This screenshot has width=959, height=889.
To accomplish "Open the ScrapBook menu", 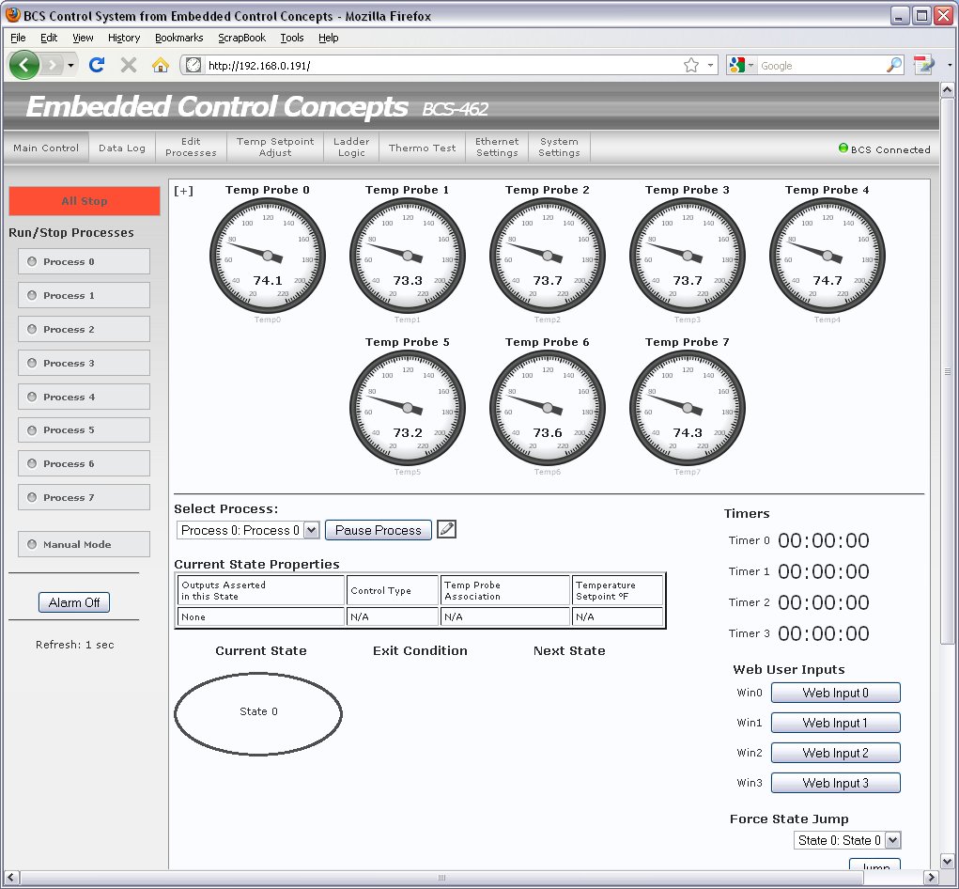I will (241, 38).
